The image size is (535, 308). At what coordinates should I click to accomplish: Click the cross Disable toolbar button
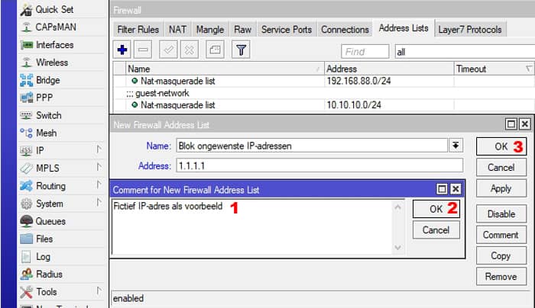click(190, 50)
